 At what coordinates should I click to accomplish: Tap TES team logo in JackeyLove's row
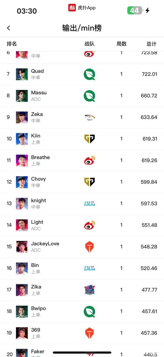[89, 247]
